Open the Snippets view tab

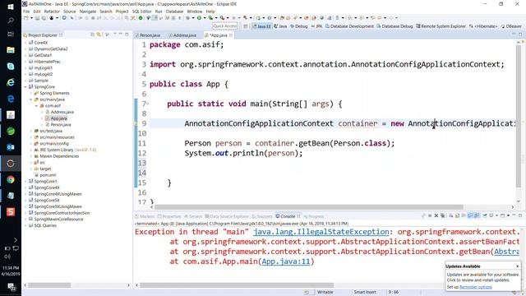(x=263, y=216)
